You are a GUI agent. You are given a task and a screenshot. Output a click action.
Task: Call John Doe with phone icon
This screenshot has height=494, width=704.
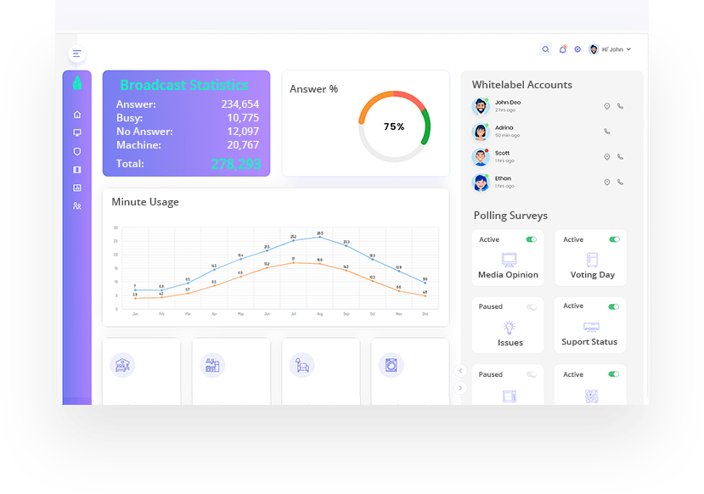pyautogui.click(x=620, y=106)
